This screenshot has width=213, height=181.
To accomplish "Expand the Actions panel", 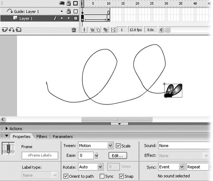I will (7, 129).
